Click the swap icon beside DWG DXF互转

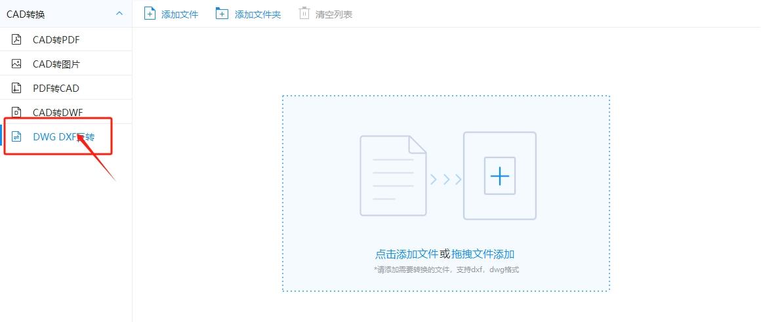(16, 137)
